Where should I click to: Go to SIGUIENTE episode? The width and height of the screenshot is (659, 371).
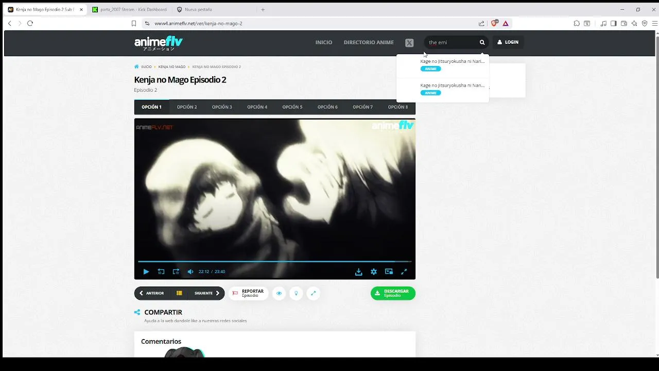pos(207,293)
